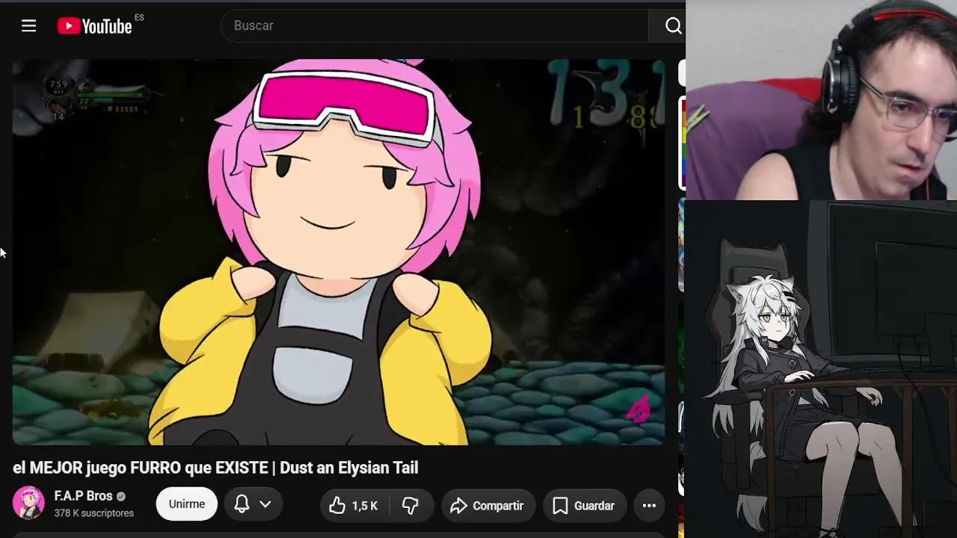
Task: Click the Buscar search field
Action: [x=434, y=25]
